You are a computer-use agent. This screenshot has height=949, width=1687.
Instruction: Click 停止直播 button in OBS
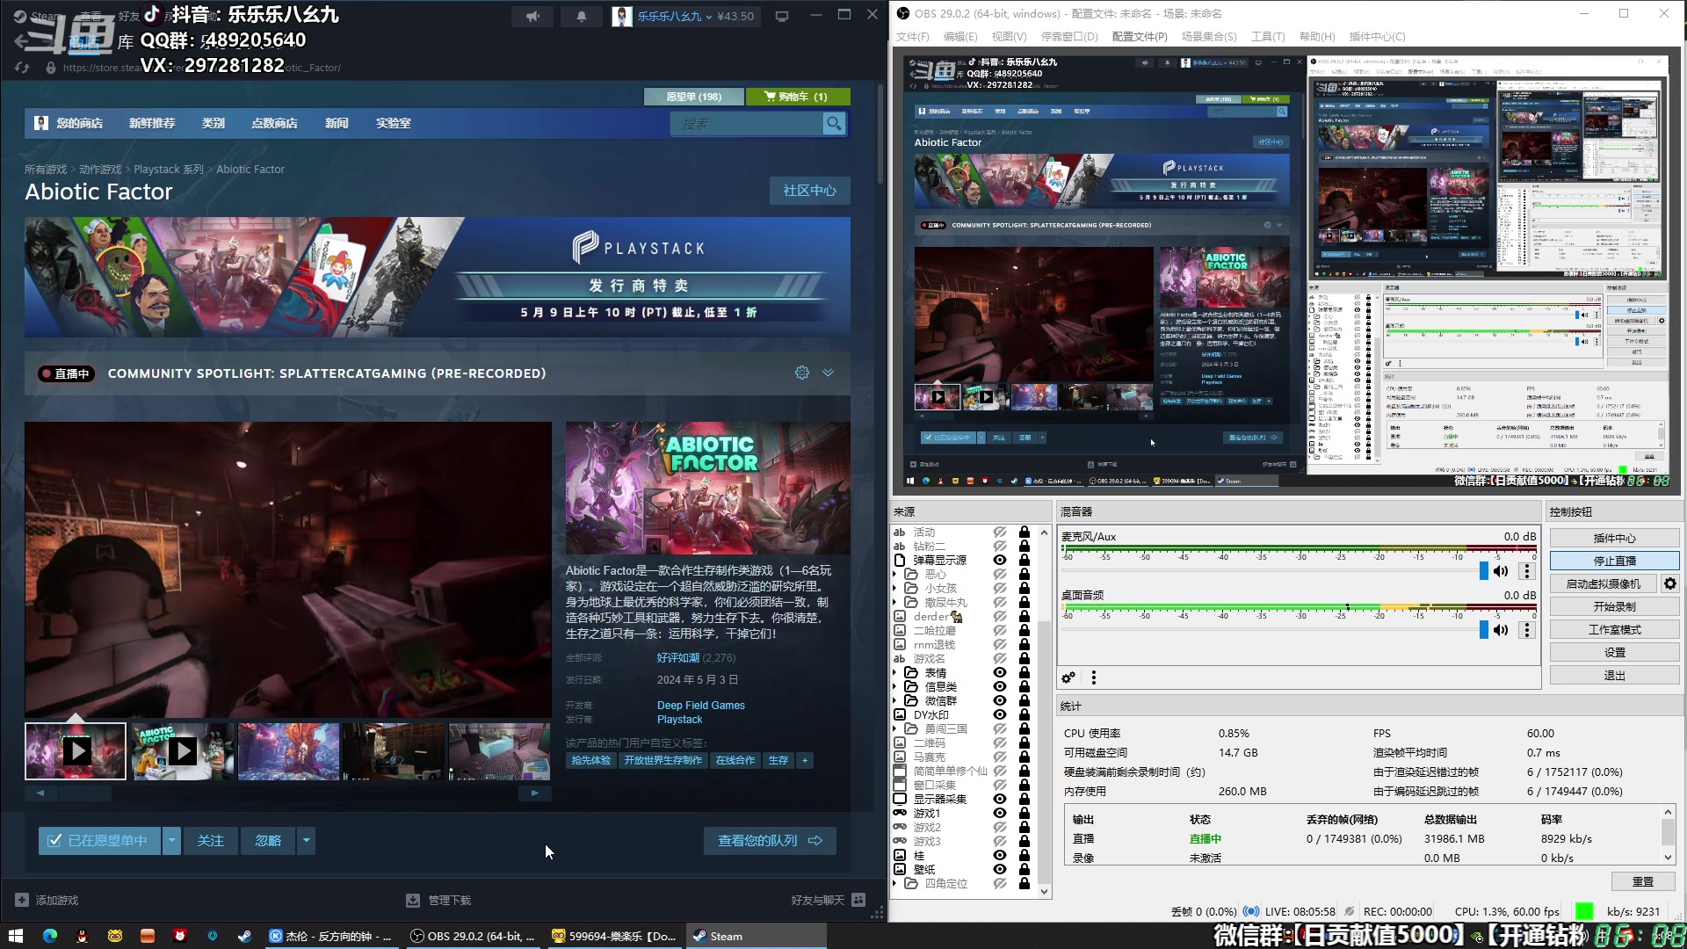1614,561
